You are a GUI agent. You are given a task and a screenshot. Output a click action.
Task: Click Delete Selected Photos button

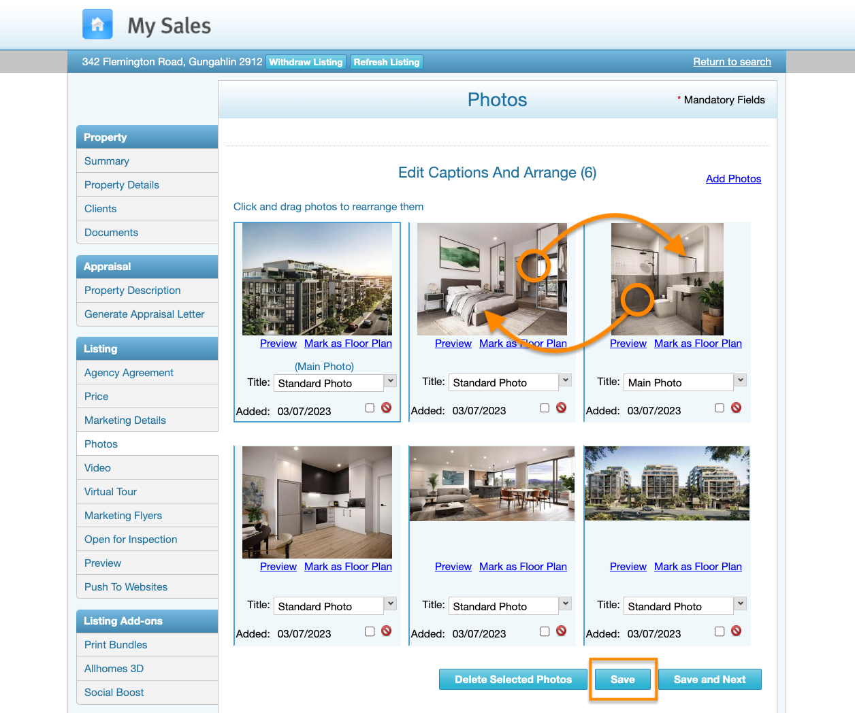click(513, 680)
